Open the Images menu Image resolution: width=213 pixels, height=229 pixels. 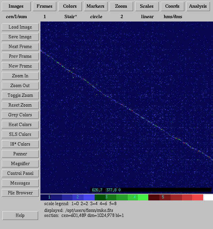coord(16,6)
